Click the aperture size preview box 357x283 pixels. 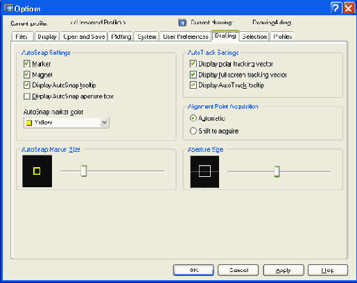click(204, 171)
